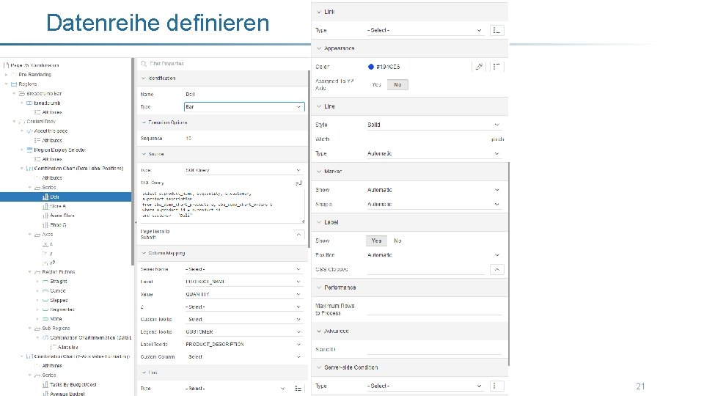Click the chart icon of Shop C series
Screen dimensions: 704x396
pos(45,225)
